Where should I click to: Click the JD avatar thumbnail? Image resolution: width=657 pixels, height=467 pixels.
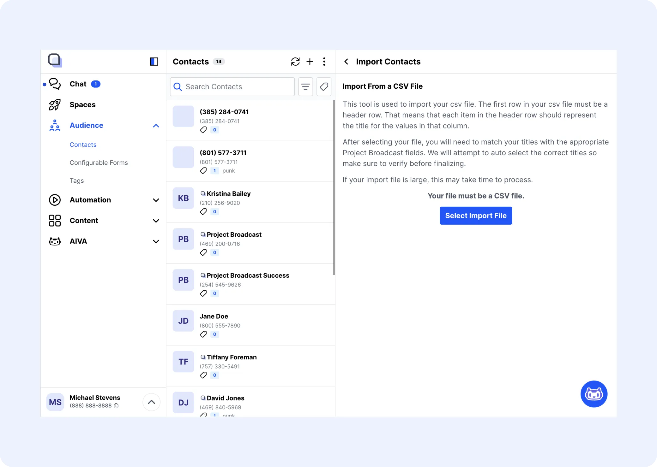183,321
